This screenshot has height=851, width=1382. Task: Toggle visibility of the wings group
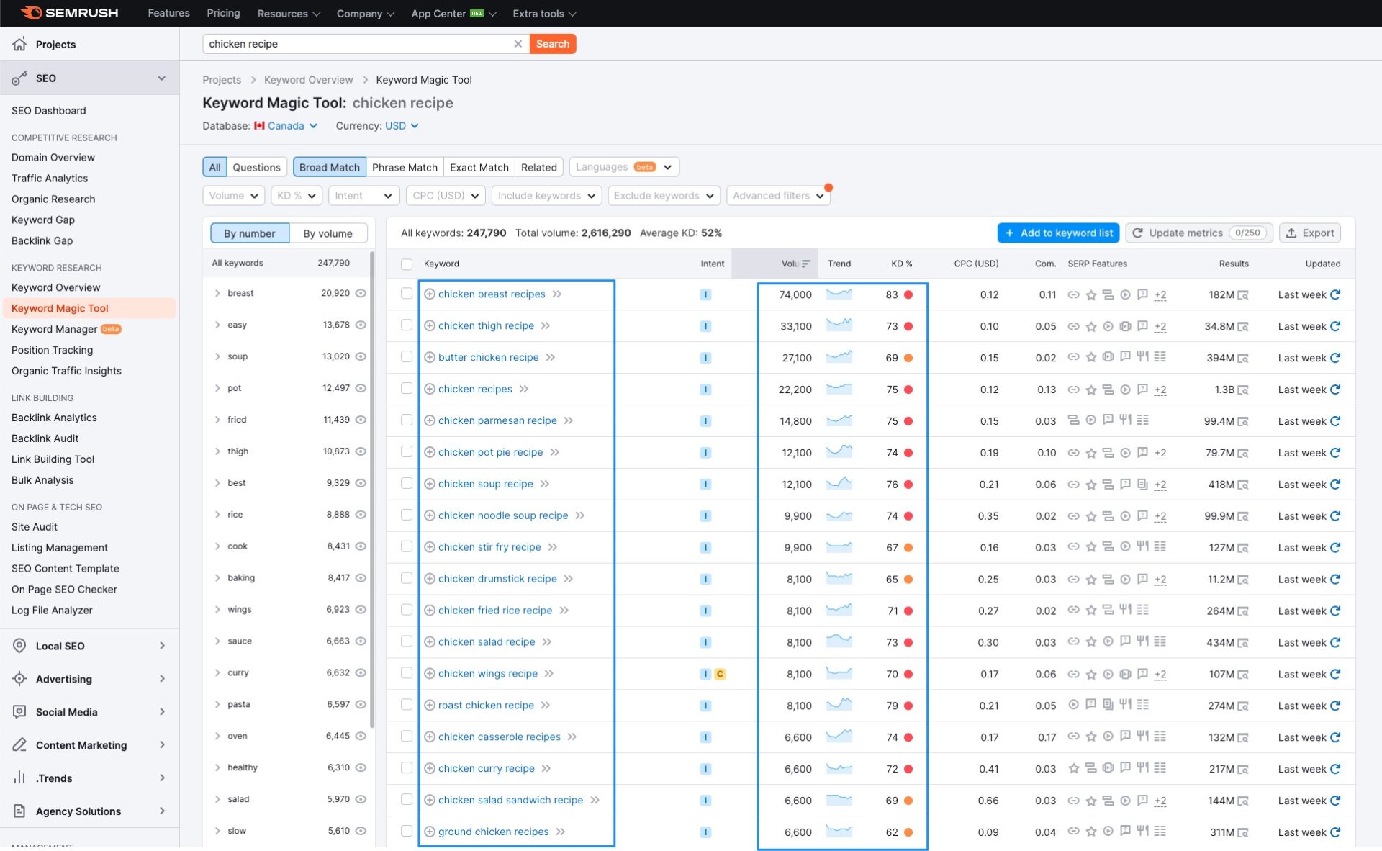point(361,609)
